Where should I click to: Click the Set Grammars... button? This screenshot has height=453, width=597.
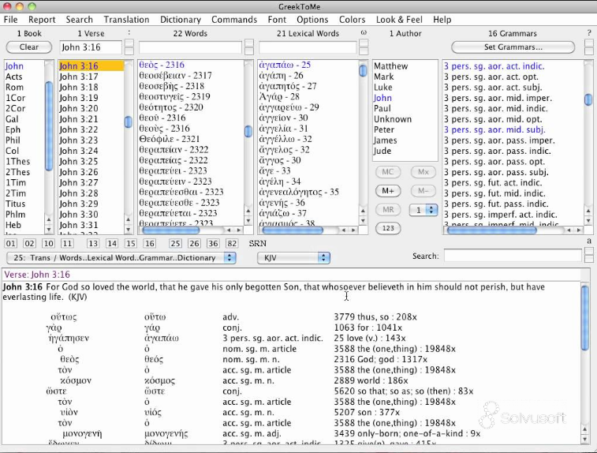point(513,47)
